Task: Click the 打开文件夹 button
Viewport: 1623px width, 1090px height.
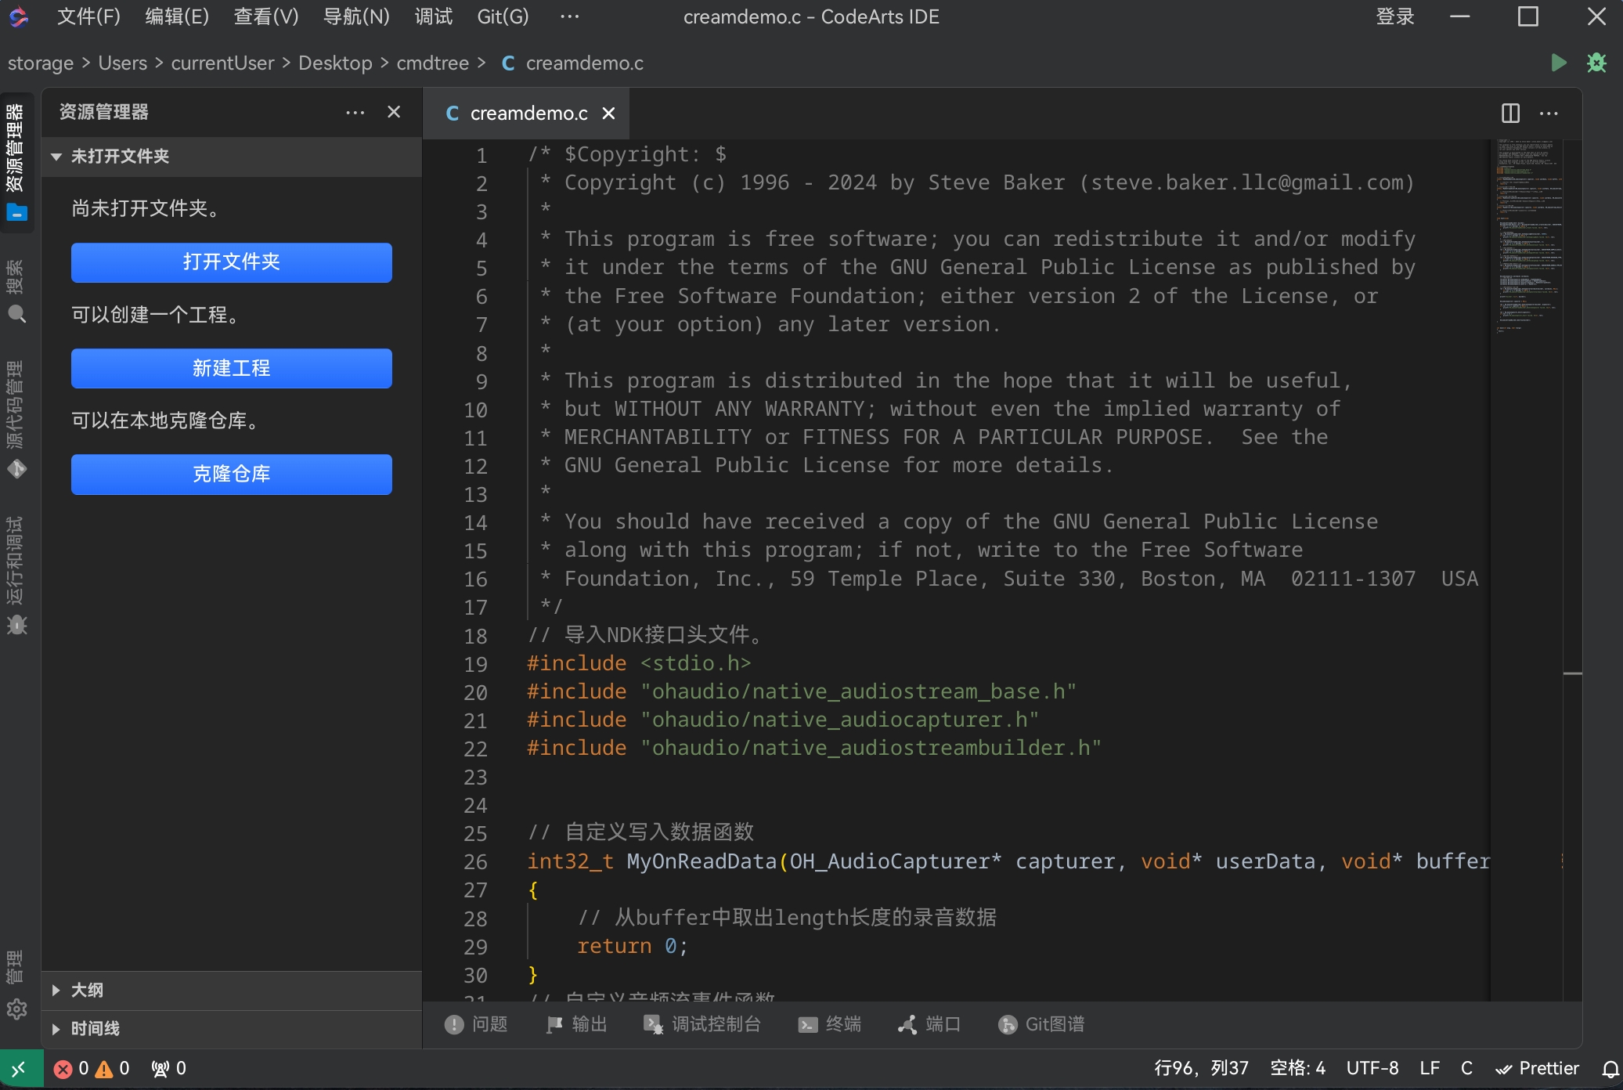Action: point(231,262)
